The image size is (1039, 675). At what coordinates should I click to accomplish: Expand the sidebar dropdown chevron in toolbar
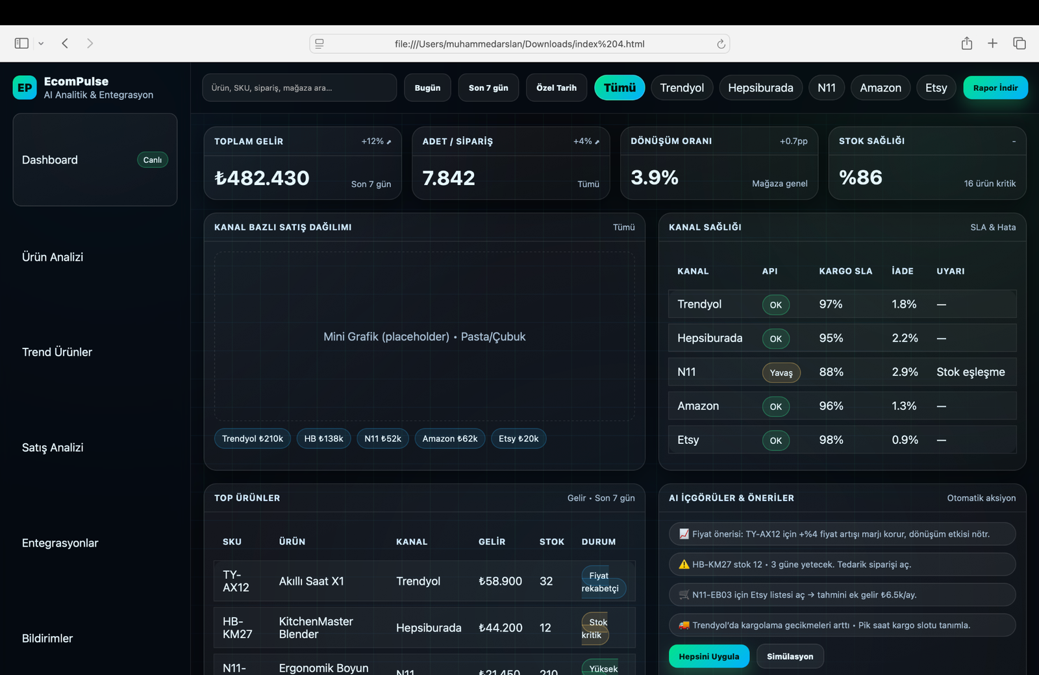[x=41, y=43]
